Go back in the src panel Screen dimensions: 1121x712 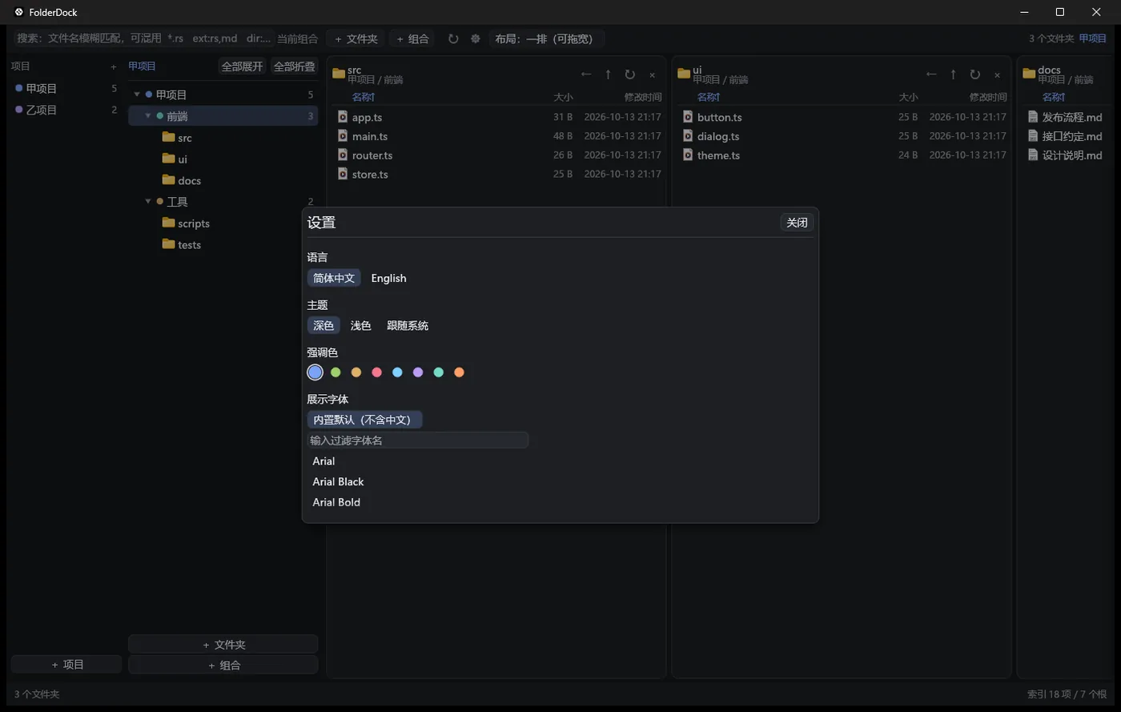[586, 74]
